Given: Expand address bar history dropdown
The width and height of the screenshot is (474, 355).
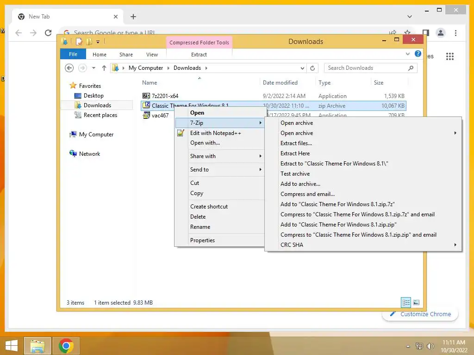Looking at the screenshot, I should click(x=302, y=68).
